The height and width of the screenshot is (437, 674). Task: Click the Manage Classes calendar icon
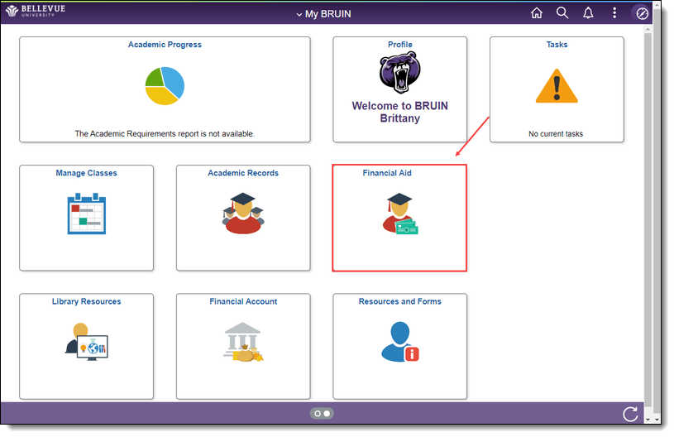click(x=86, y=214)
